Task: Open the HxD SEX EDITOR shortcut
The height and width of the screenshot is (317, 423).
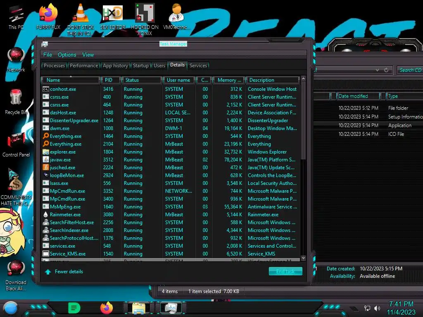Action: (113, 17)
